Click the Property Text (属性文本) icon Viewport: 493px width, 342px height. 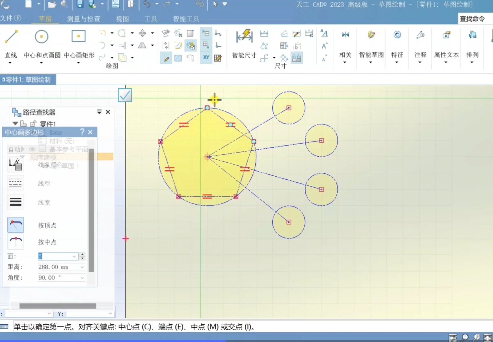446,35
